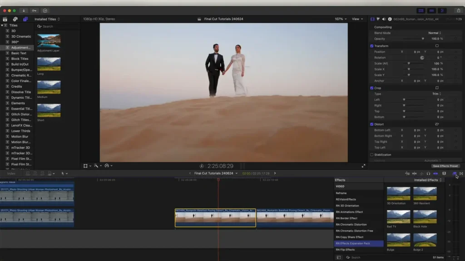Toggle the Inspector sliders icon in title bar

click(442, 11)
